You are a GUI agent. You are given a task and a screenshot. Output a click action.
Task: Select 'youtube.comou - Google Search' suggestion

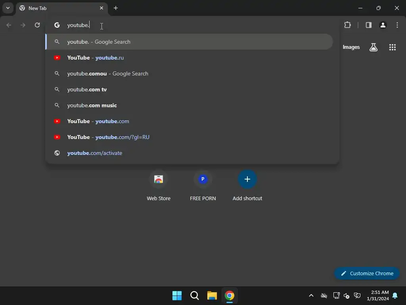click(189, 73)
